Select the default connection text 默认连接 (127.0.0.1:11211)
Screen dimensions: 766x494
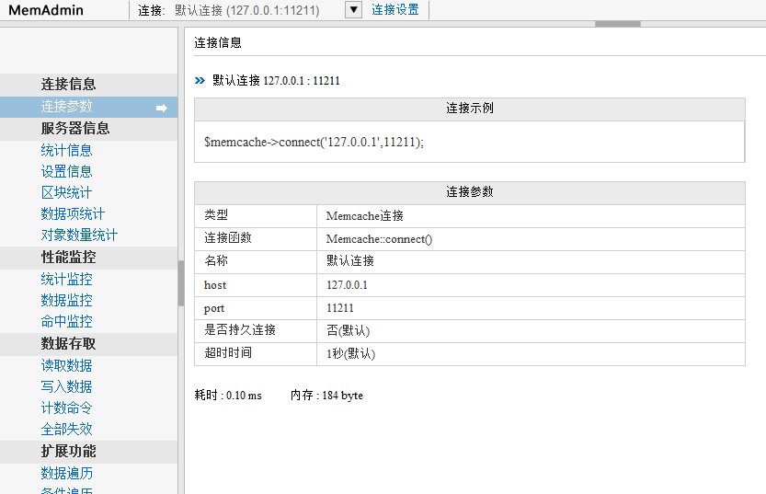tap(247, 10)
